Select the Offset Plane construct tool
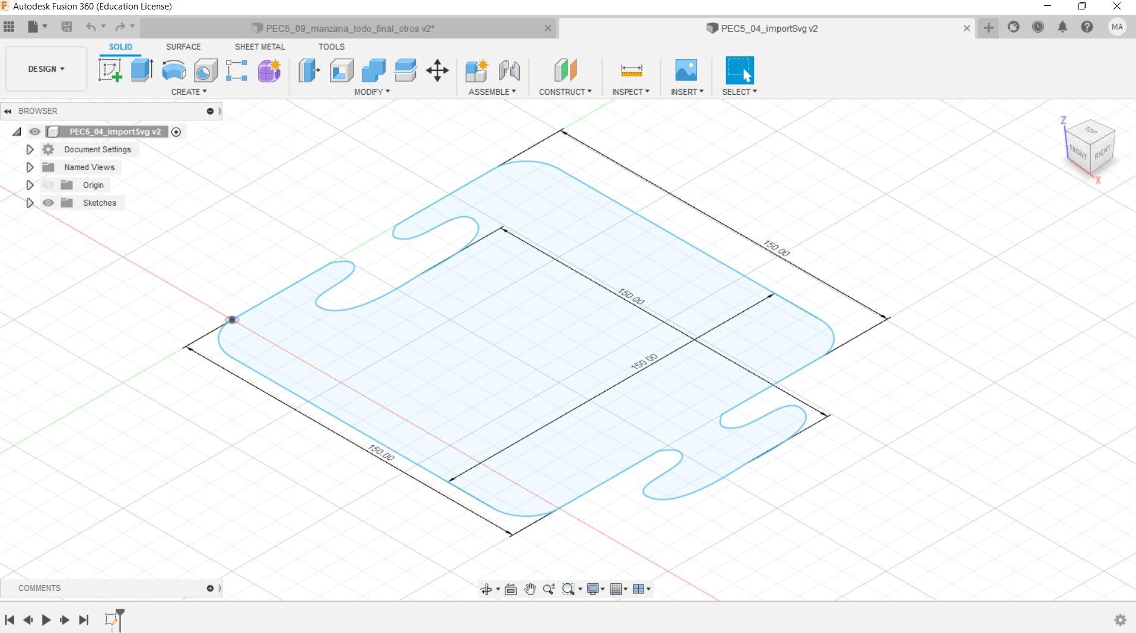This screenshot has width=1136, height=633. 565,70
